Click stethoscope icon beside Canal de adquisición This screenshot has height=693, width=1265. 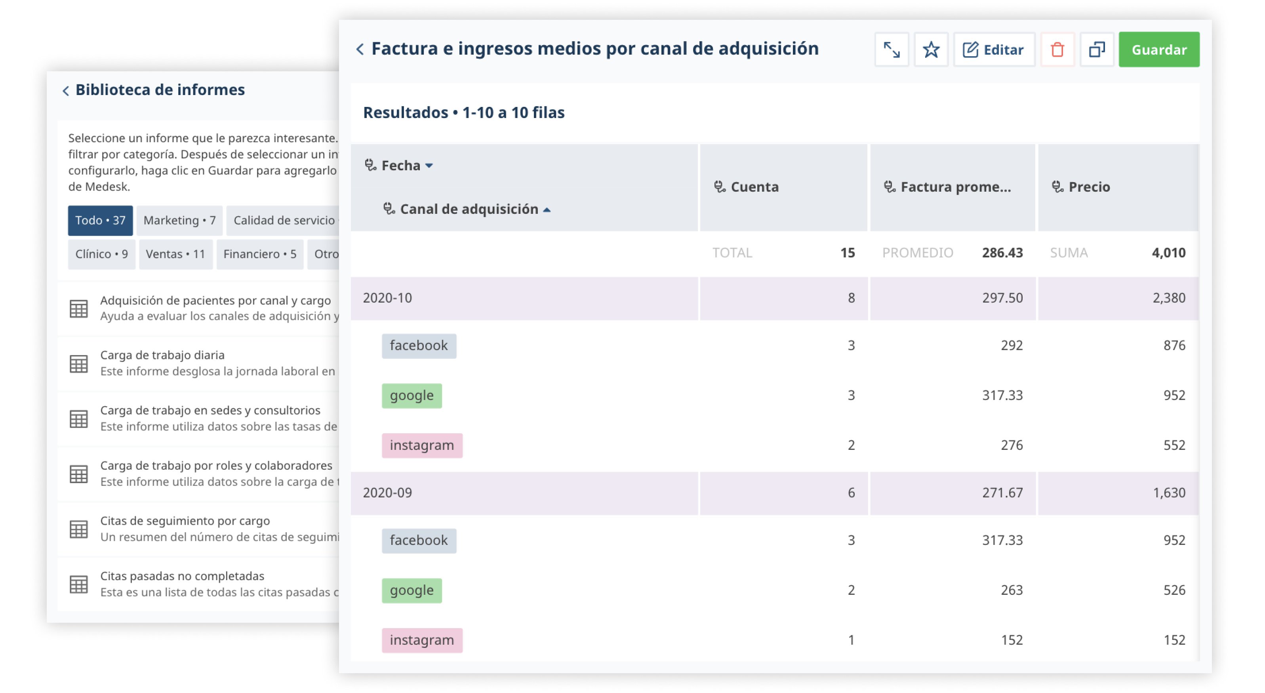(x=389, y=209)
